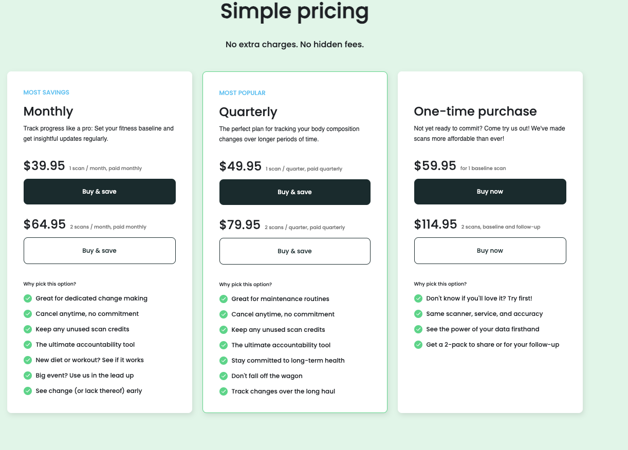
Task: Click the checkmark next to Great for maintenance routines
Action: [x=224, y=299]
